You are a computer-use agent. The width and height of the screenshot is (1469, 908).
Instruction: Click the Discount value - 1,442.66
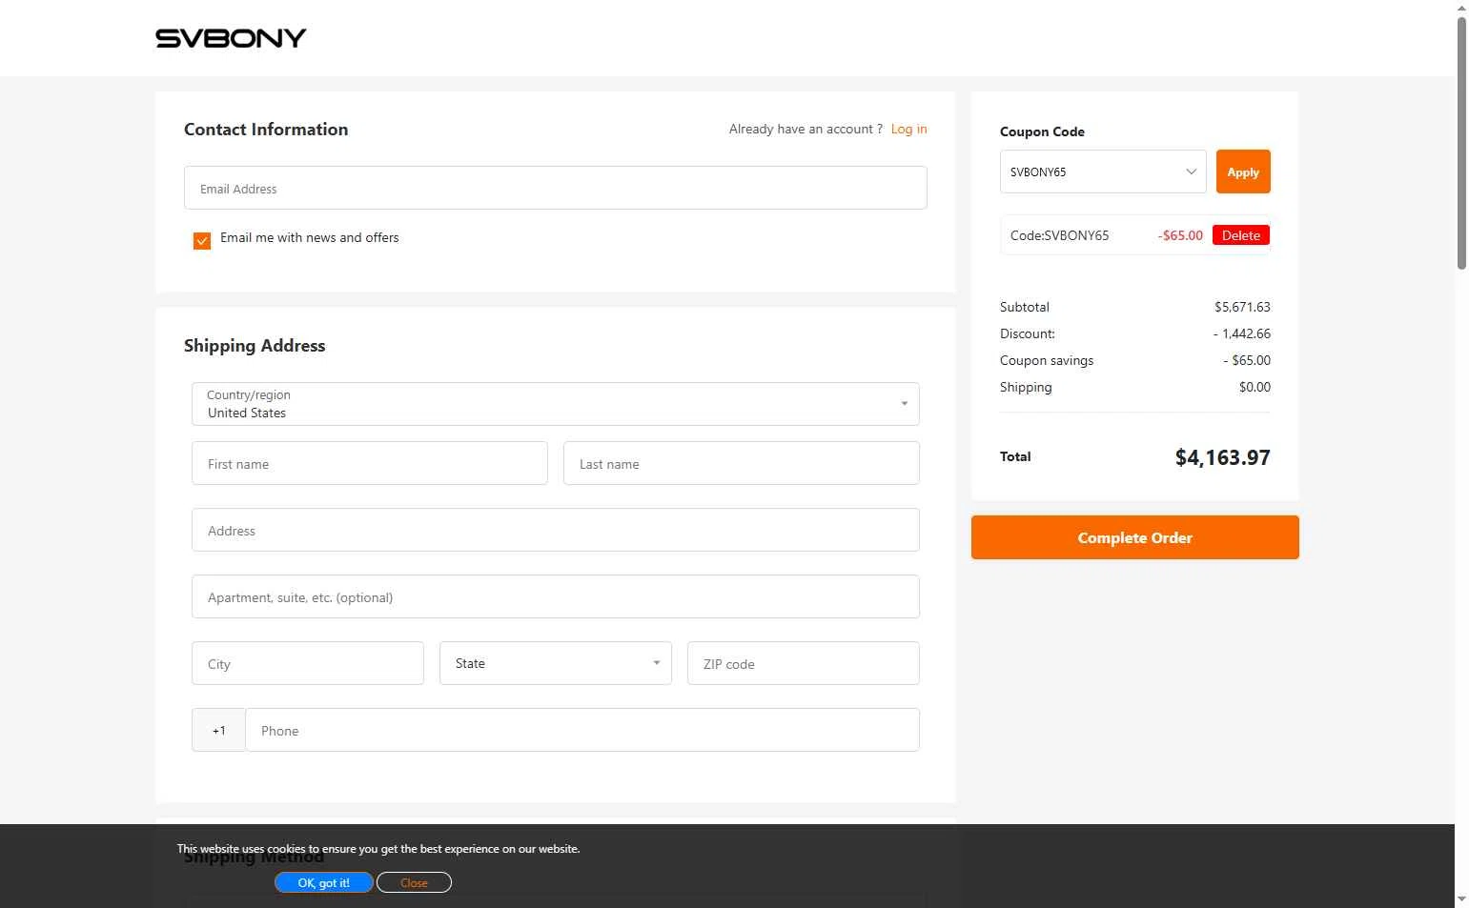(1242, 333)
